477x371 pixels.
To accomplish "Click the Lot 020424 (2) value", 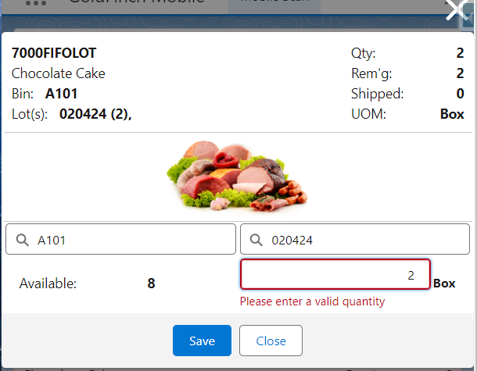I will coord(95,114).
